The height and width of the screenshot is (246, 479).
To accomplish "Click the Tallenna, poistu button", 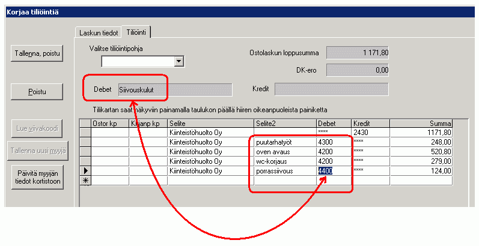I will click(38, 52).
